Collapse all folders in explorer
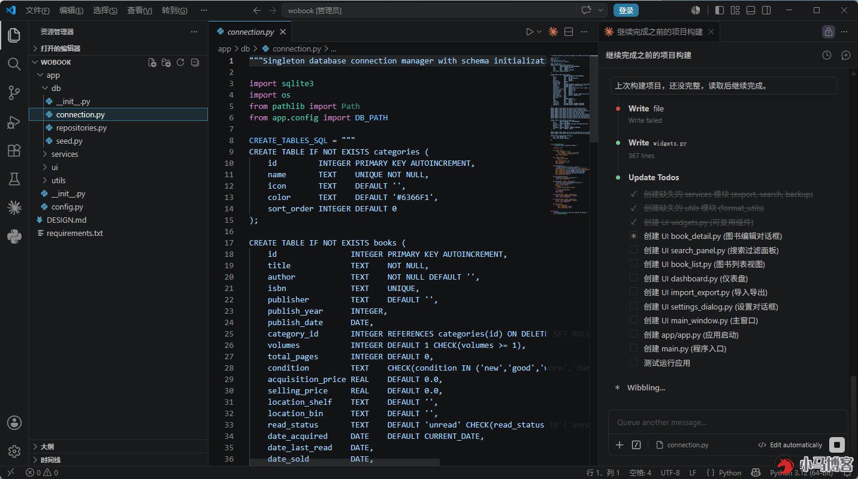The height and width of the screenshot is (479, 858). (195, 62)
